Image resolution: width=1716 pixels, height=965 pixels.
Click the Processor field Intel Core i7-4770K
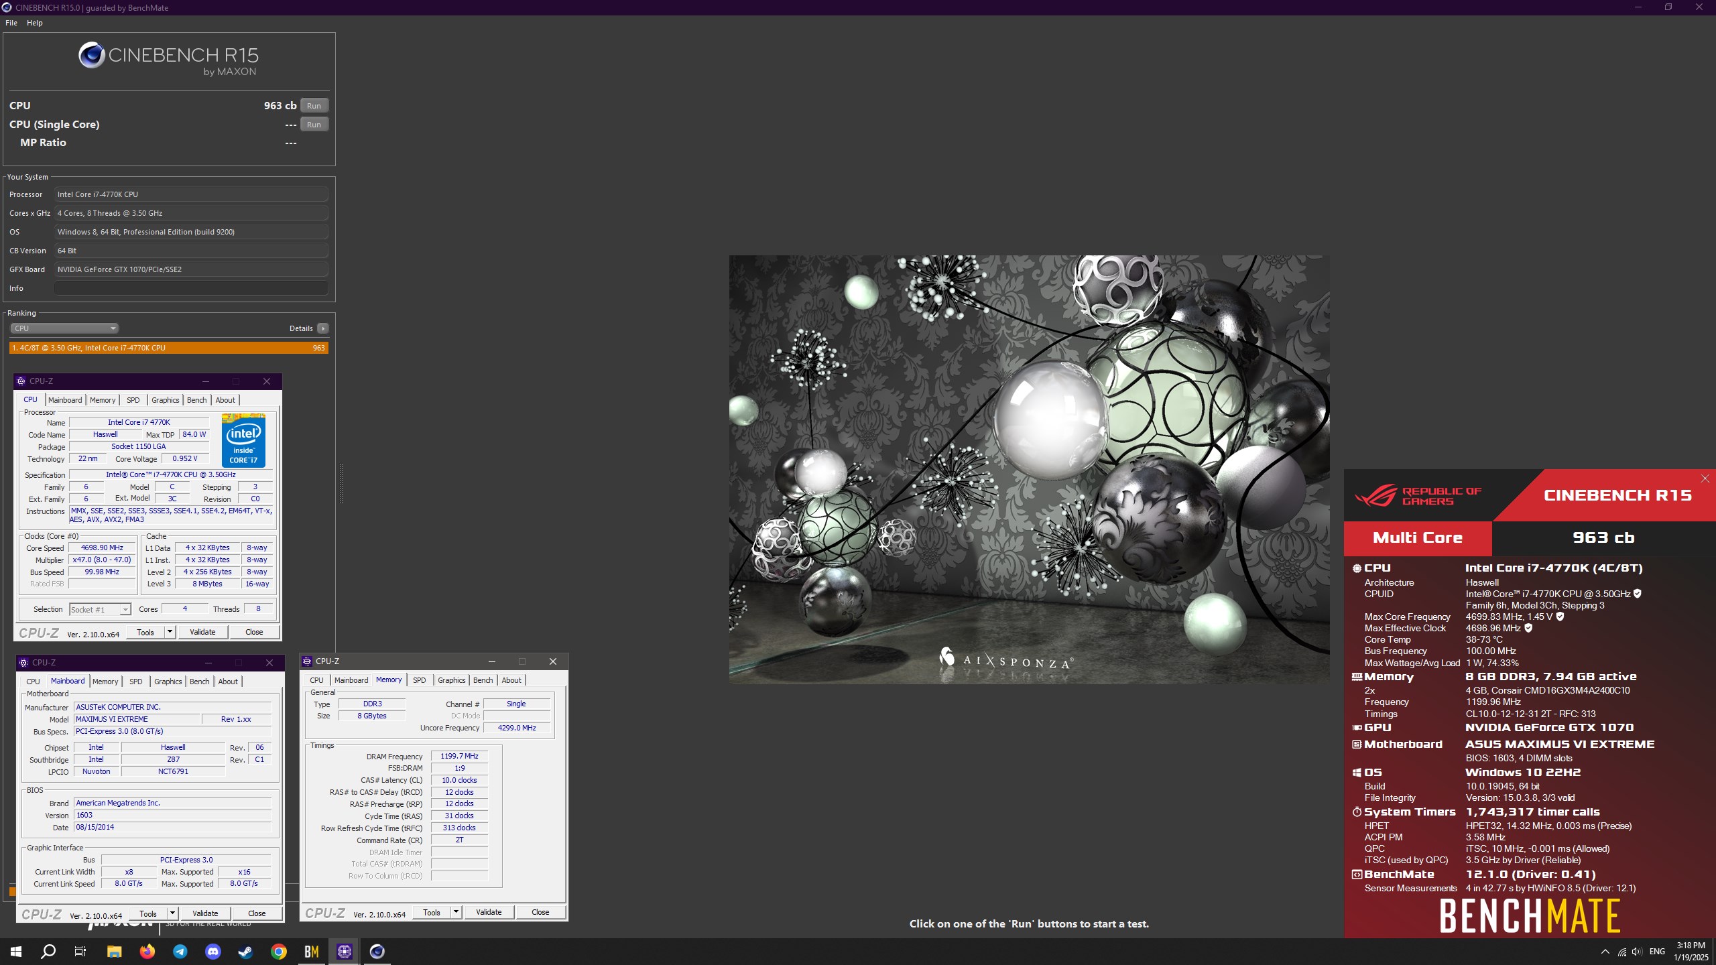click(191, 194)
